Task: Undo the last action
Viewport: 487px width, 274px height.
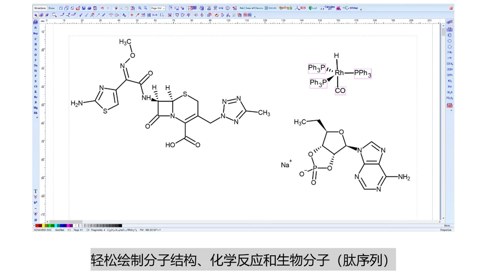Action: point(102,8)
